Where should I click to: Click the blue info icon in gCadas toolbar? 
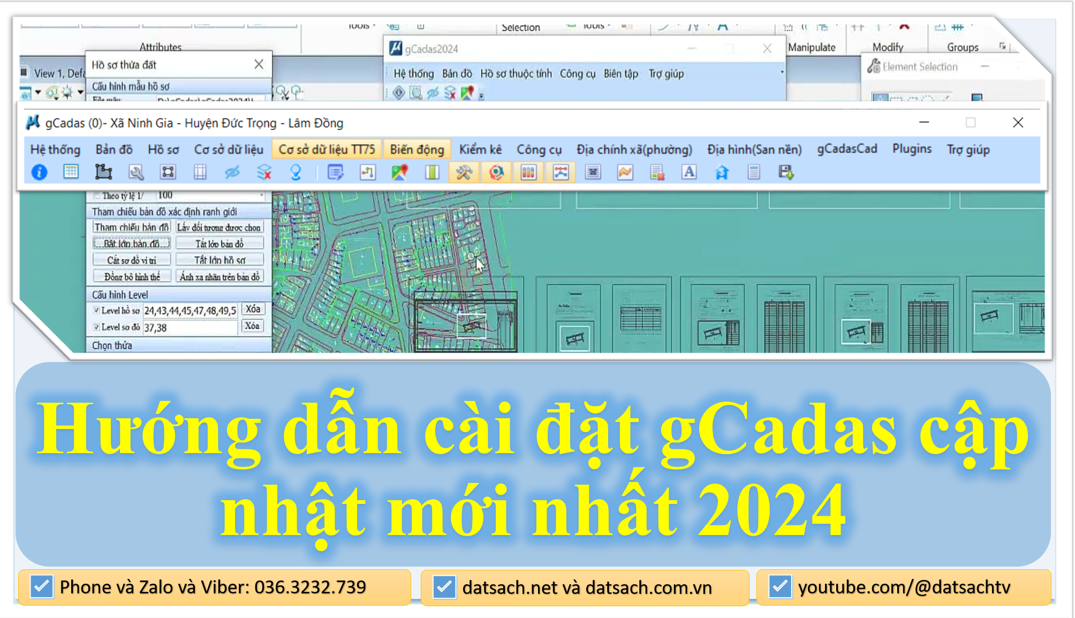39,172
